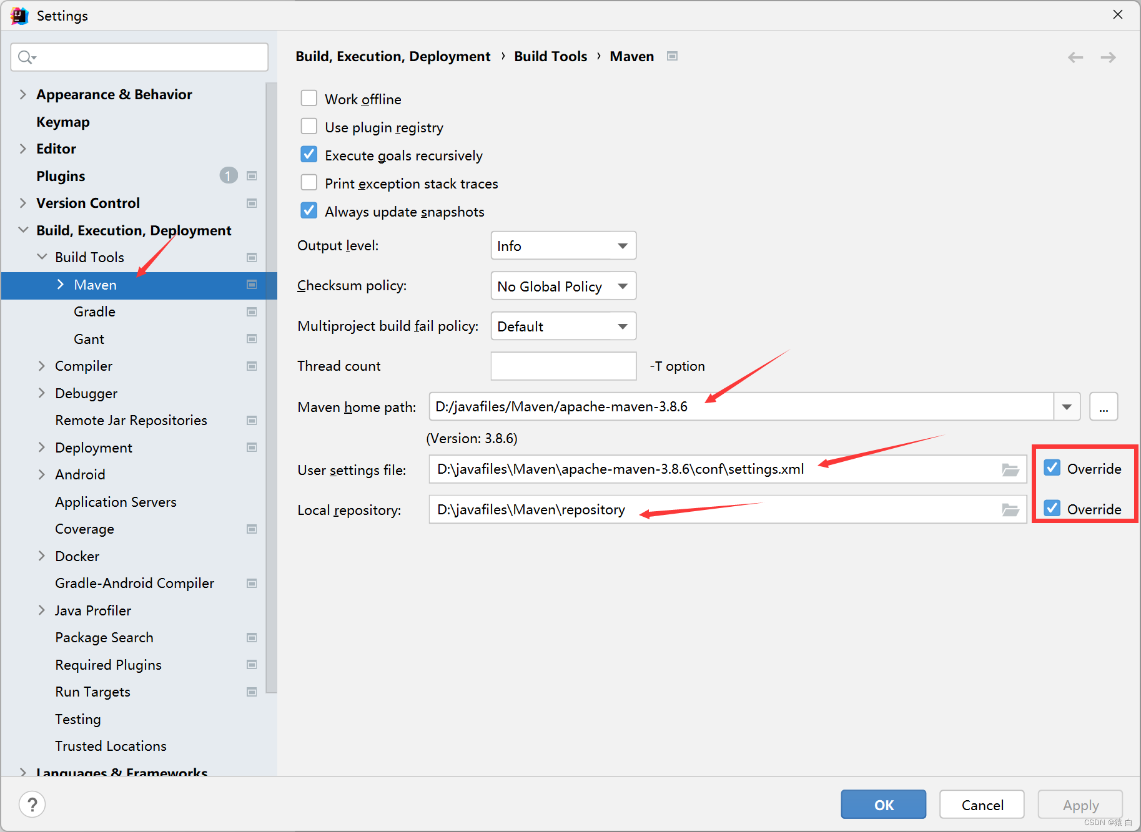1141x832 pixels.
Task: Click project-level icon in Maven row
Action: click(252, 285)
